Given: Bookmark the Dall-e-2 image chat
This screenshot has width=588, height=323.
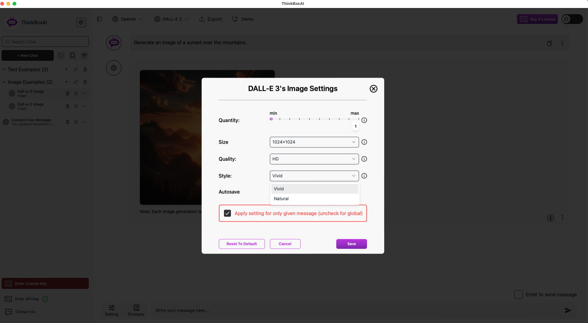Looking at the screenshot, I should point(76,106).
